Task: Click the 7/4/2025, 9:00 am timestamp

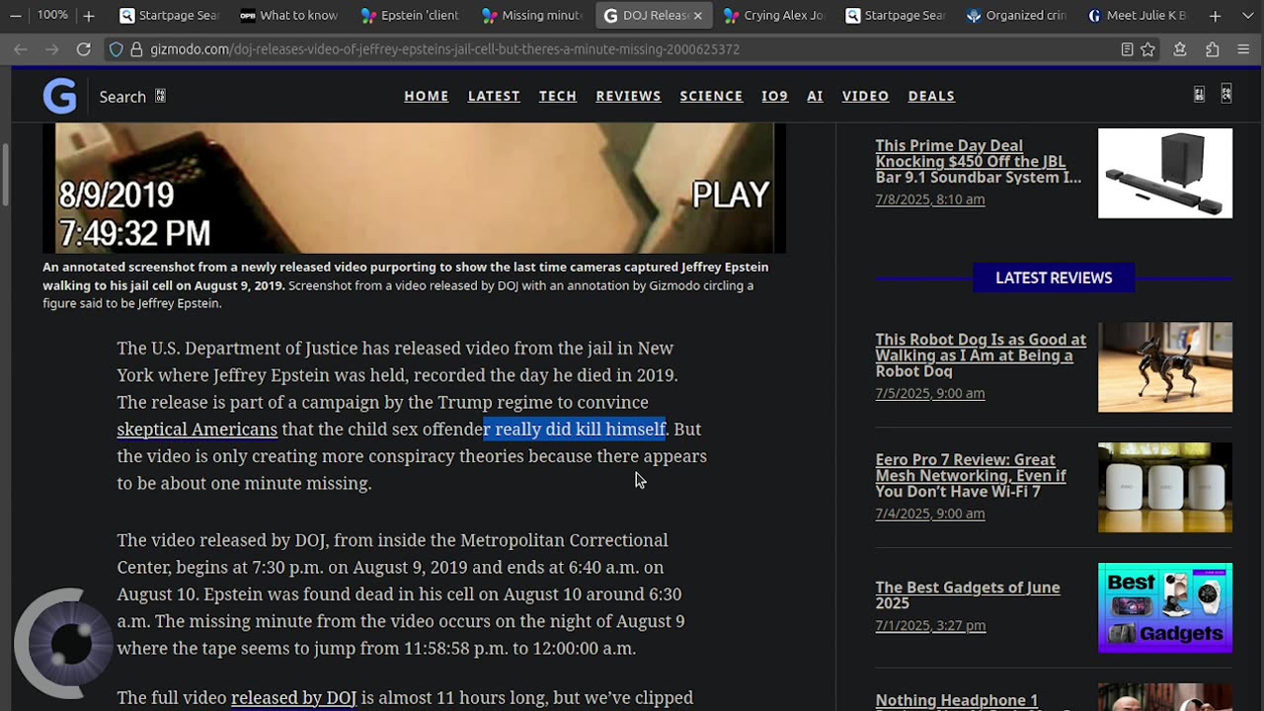Action: tap(930, 513)
